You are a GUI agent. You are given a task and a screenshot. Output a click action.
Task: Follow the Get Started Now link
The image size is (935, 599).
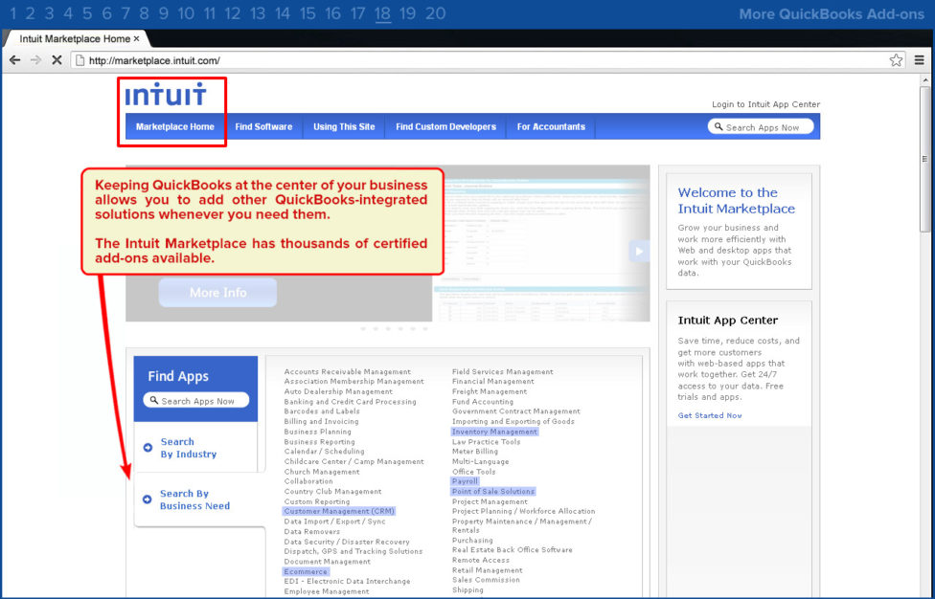click(710, 415)
